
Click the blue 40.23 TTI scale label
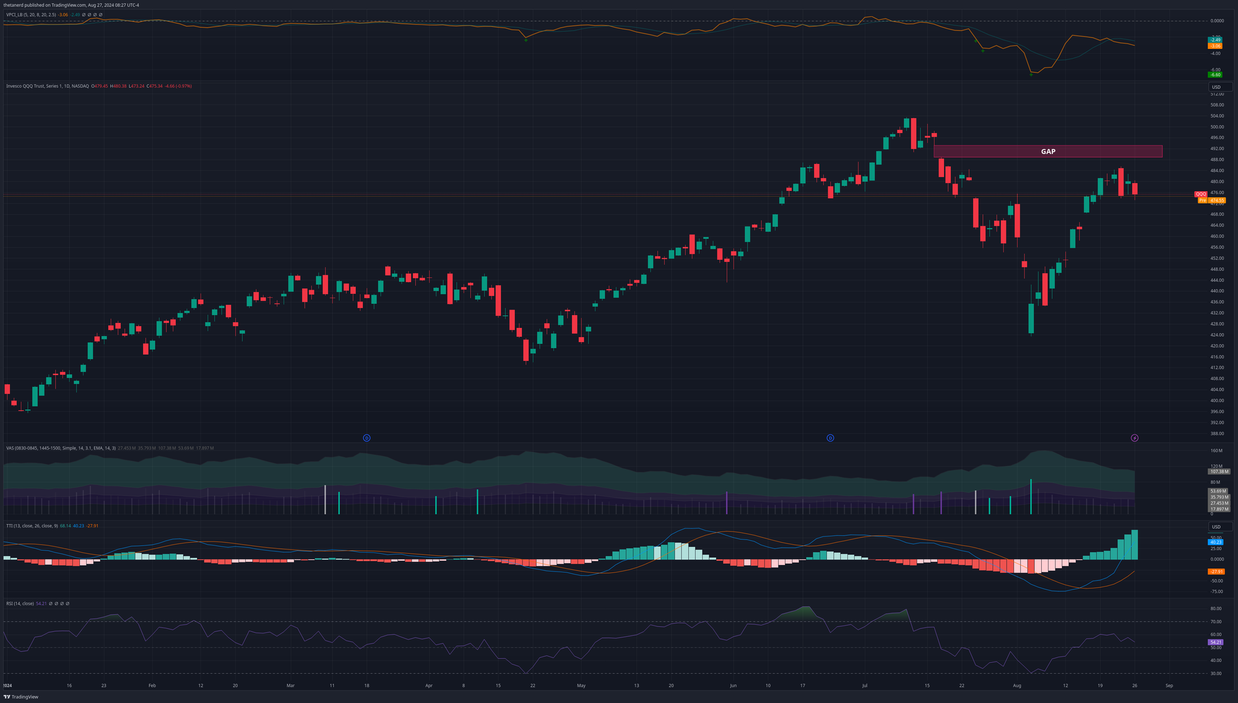pos(1216,542)
